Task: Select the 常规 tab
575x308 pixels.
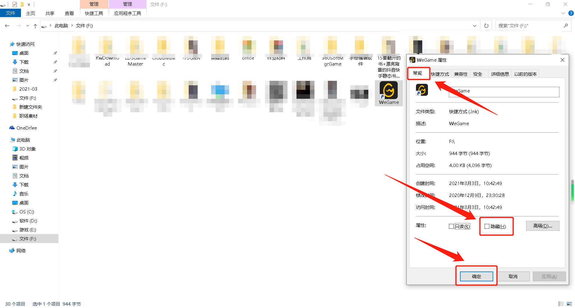Action: coord(417,73)
